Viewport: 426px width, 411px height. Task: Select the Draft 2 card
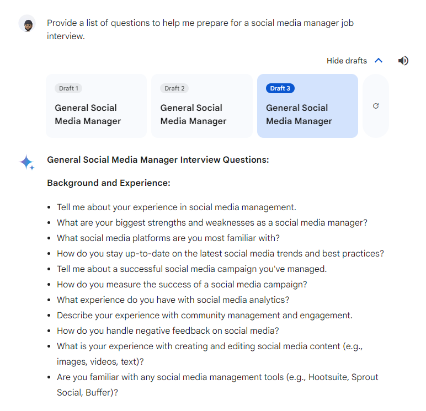pos(201,106)
